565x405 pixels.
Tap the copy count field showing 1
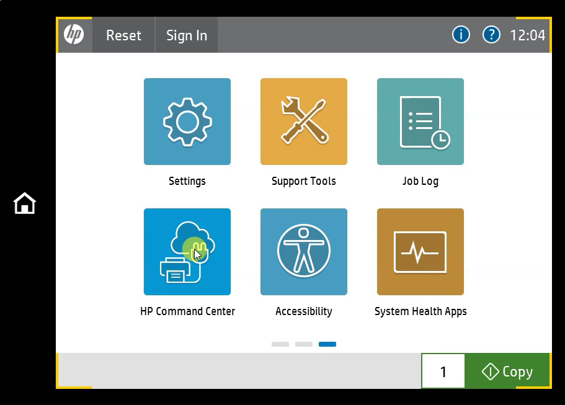[443, 371]
